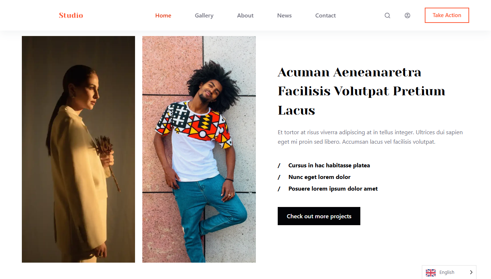
Task: Click "Nunc eget lorem dolor" list item
Action: (319, 177)
